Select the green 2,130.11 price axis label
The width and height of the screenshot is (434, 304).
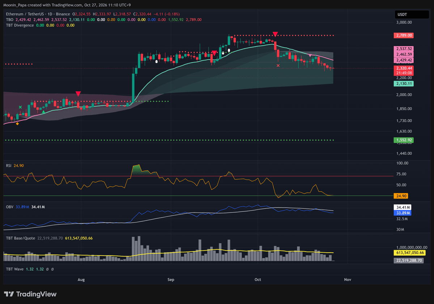click(x=404, y=84)
